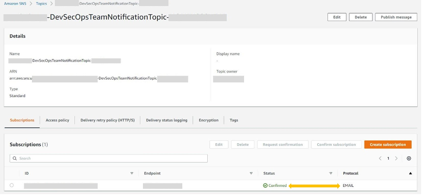Viewport: 422px width, 195px height.
Task: Click Request confirmation button
Action: (x=282, y=145)
